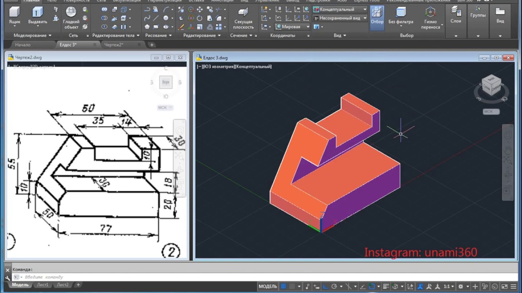The width and height of the screenshot is (522, 293).
Task: Add a new layout with plus button
Action: [78, 285]
